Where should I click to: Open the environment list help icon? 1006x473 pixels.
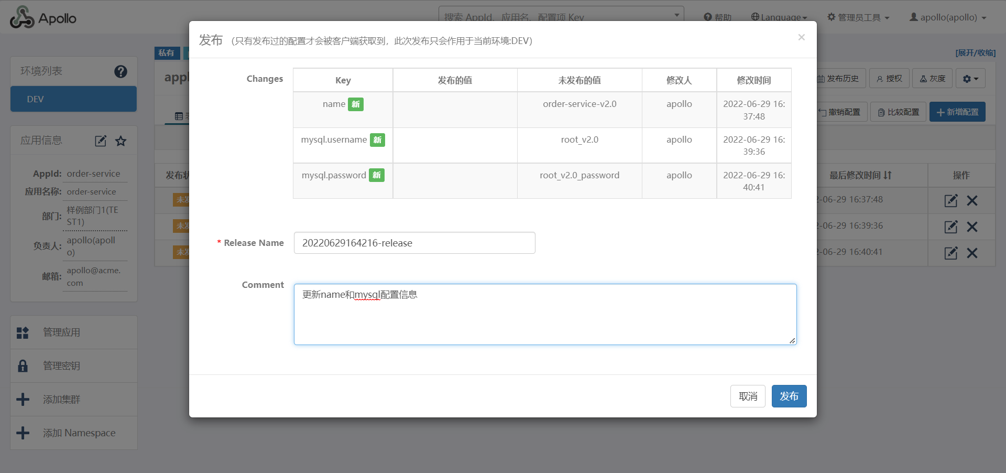point(121,71)
